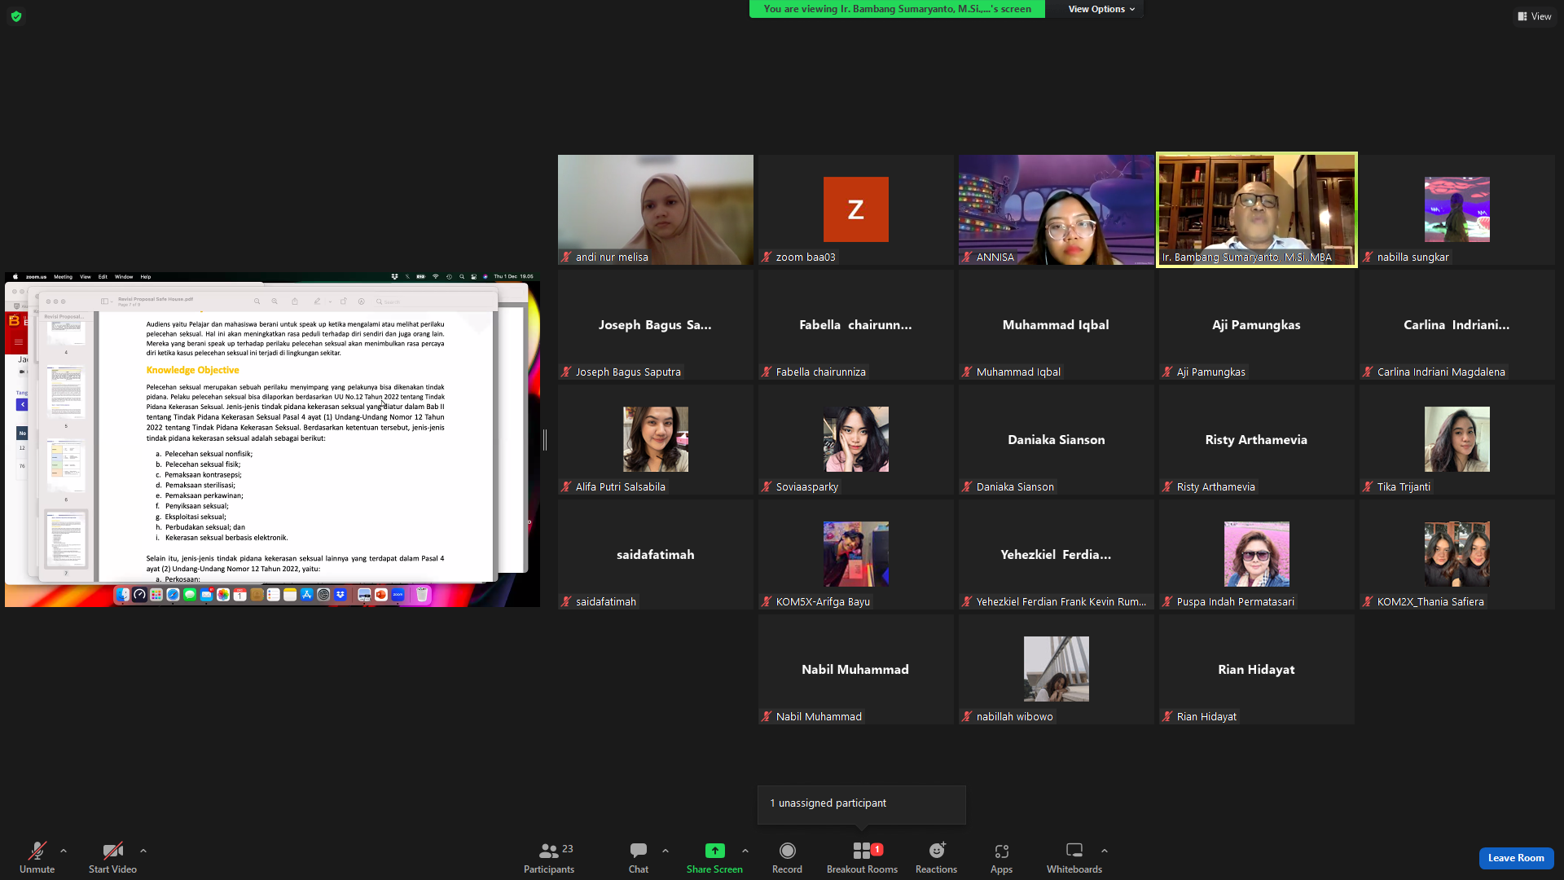Select page 6 thumbnail in PDF sidebar
1564x880 pixels.
66,465
